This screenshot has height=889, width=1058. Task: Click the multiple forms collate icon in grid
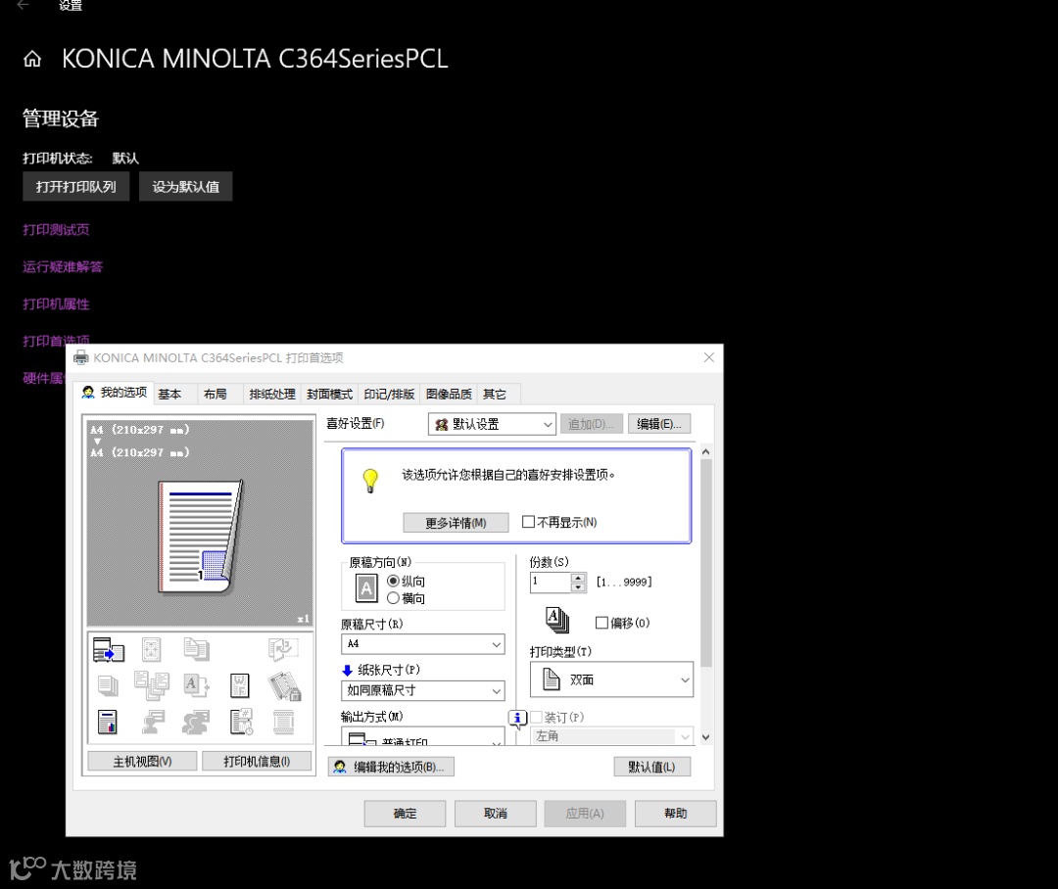pos(152,685)
